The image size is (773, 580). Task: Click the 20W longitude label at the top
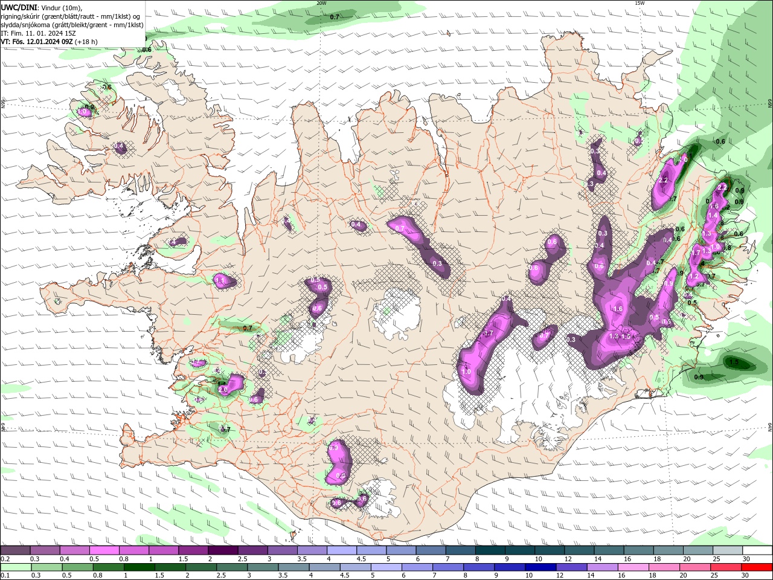pos(321,3)
